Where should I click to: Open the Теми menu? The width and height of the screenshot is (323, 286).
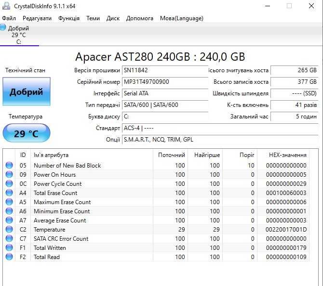point(93,18)
